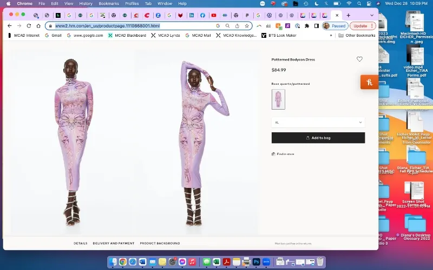This screenshot has height=270, width=433.
Task: Open PRODUCT BACKGROUND section
Action: pos(160,244)
